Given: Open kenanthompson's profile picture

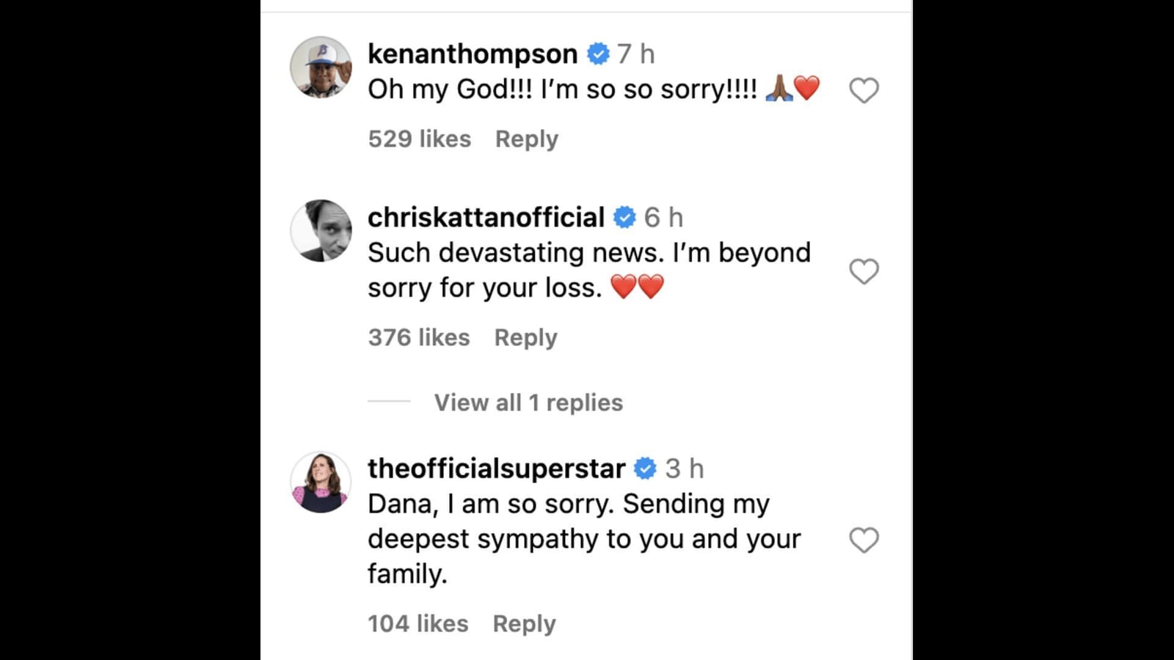Looking at the screenshot, I should (321, 67).
